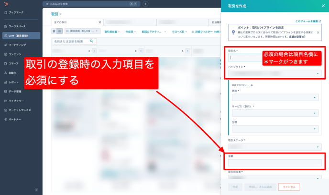Open the サービス（取引） dropdown
The height and width of the screenshot is (195, 329).
[x=275, y=113]
